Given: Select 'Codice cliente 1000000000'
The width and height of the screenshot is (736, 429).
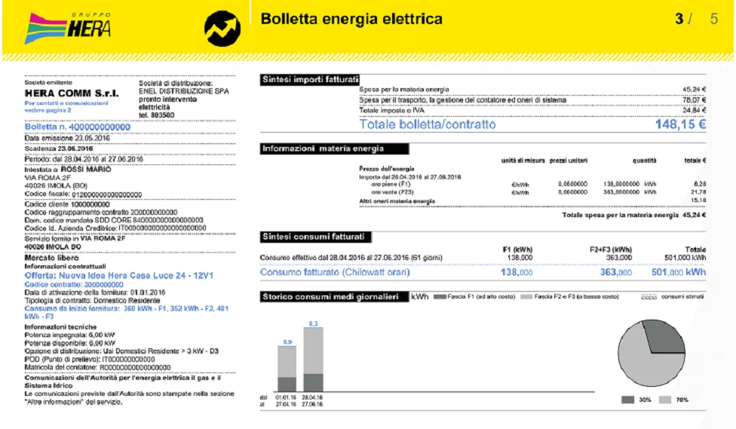Looking at the screenshot, I should pyautogui.click(x=67, y=204).
